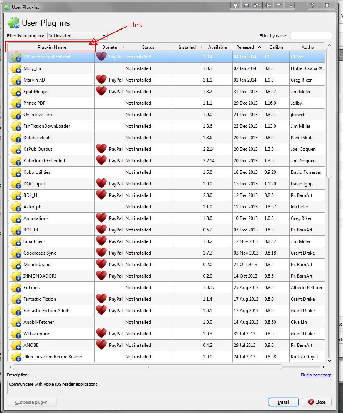Click the description text about Apple iOS
The width and height of the screenshot is (343, 413).
[53, 384]
